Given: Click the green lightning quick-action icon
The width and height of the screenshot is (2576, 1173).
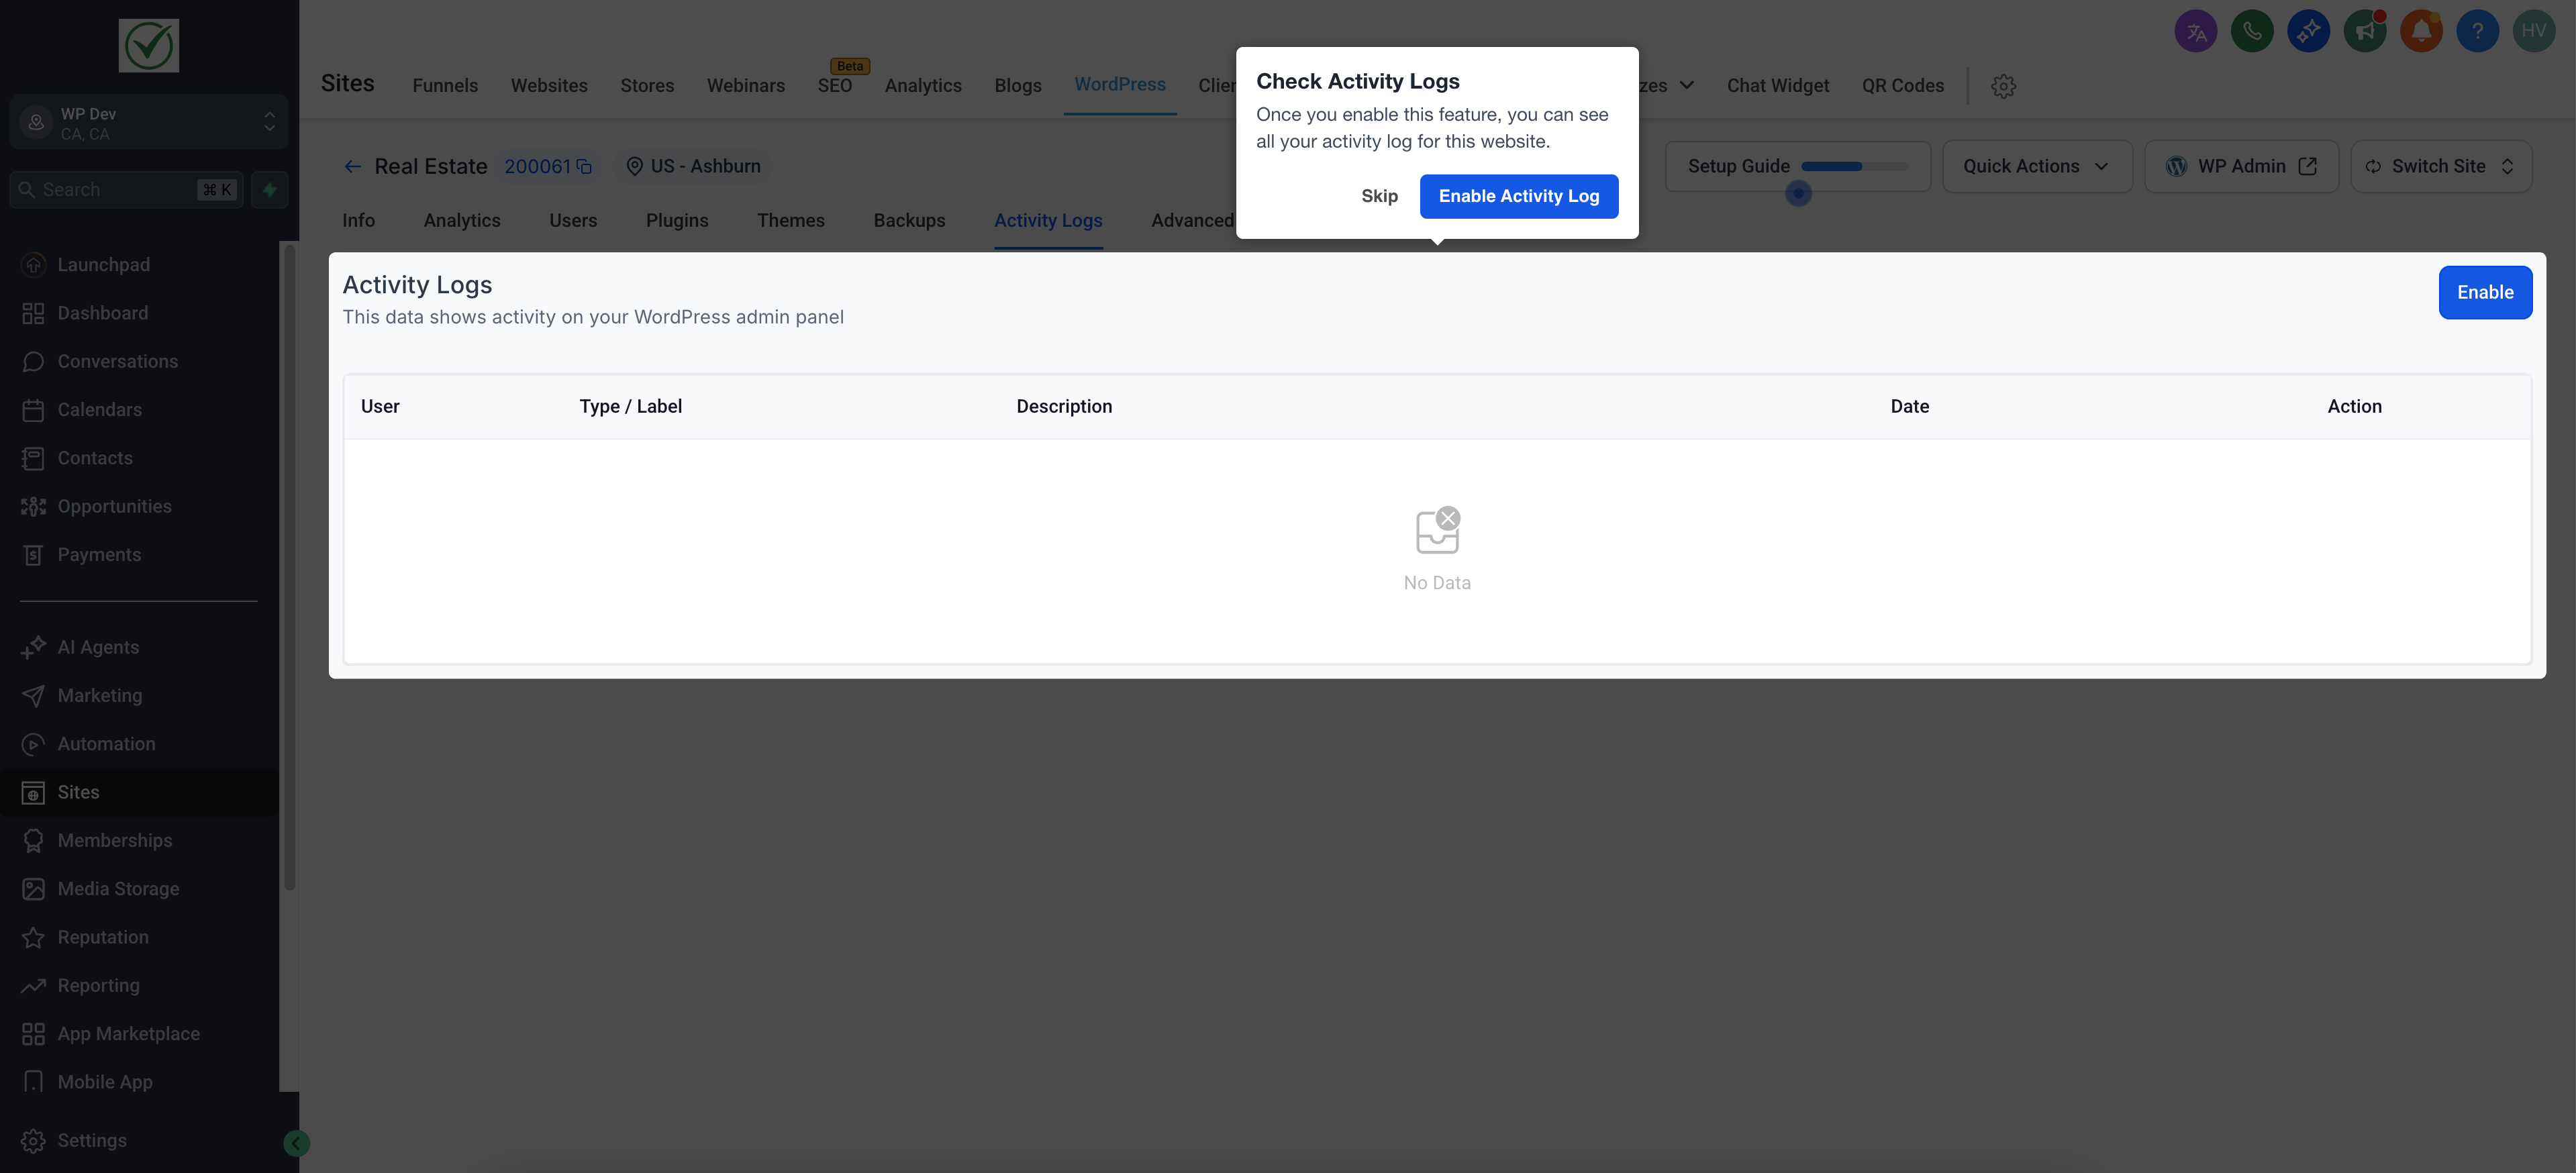Looking at the screenshot, I should 270,190.
